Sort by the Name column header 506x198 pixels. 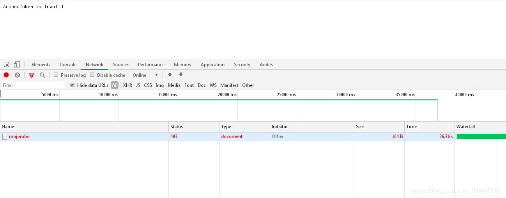point(84,127)
